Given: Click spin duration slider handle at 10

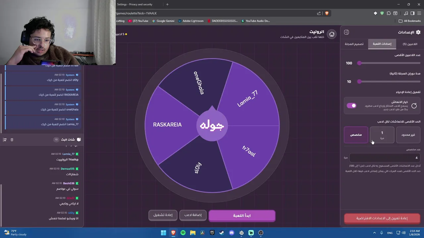Looking at the screenshot, I should pos(359,82).
